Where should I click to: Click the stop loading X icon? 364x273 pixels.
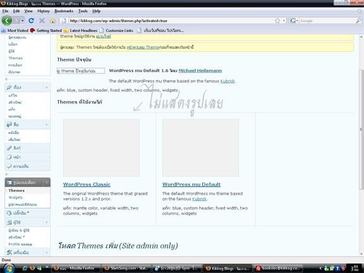[x=42, y=21]
